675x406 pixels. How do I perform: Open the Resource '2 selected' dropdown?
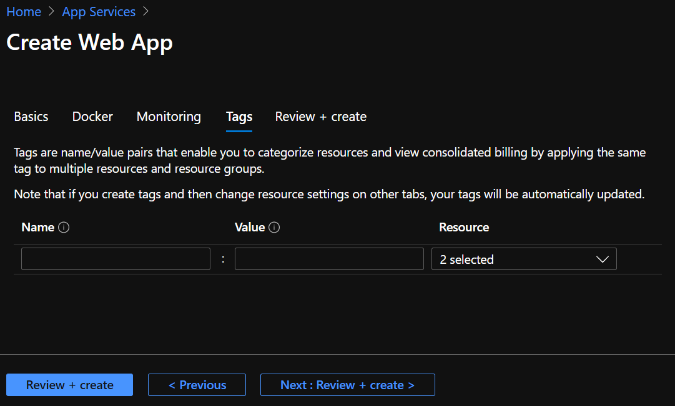(x=524, y=259)
